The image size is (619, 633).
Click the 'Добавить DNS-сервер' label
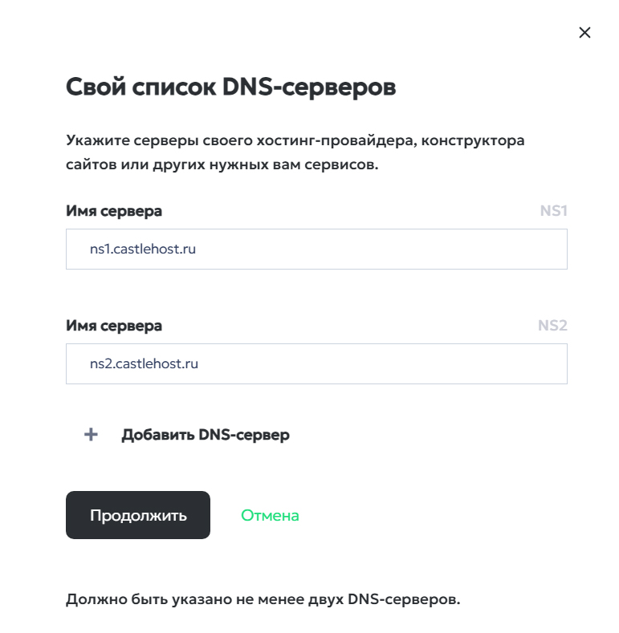(x=205, y=435)
